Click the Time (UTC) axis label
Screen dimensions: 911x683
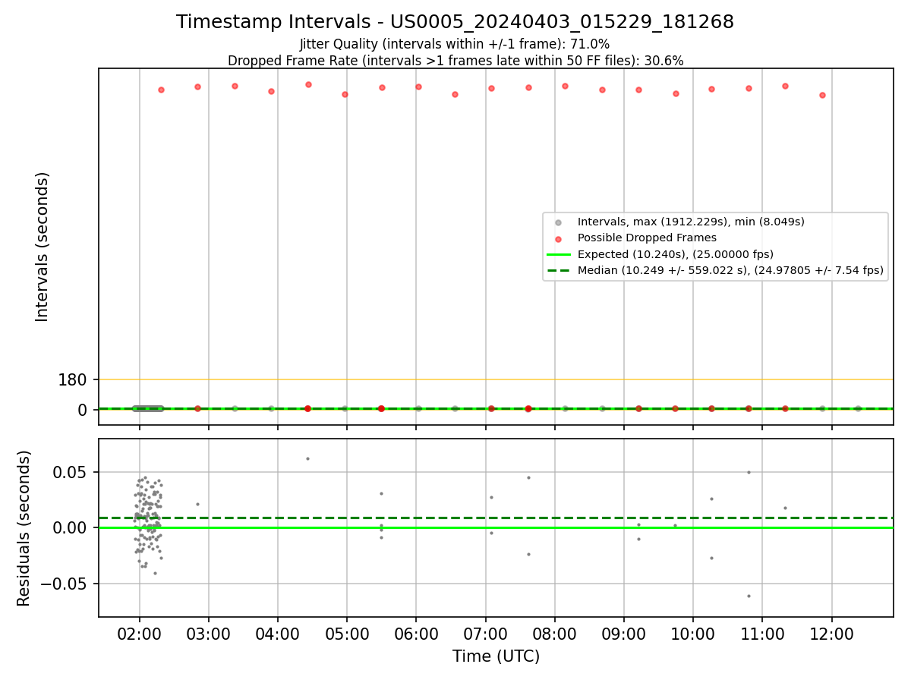click(x=496, y=656)
